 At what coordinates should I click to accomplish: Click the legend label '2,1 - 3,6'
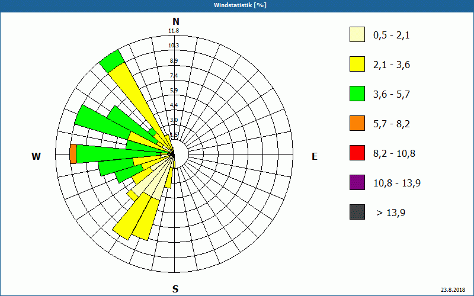coord(392,65)
